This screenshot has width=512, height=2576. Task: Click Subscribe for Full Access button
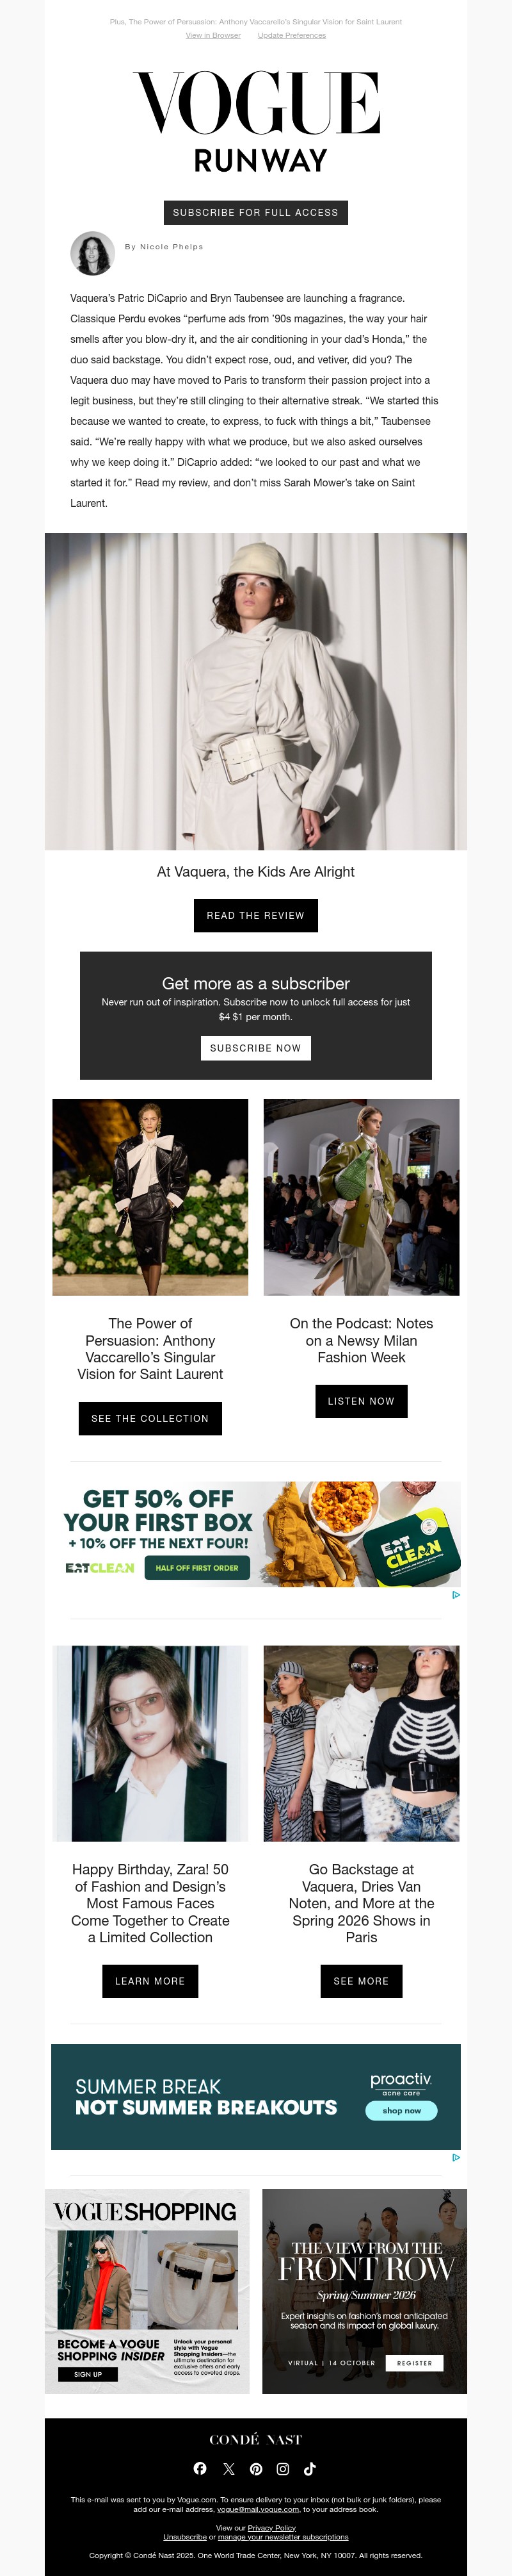[255, 212]
